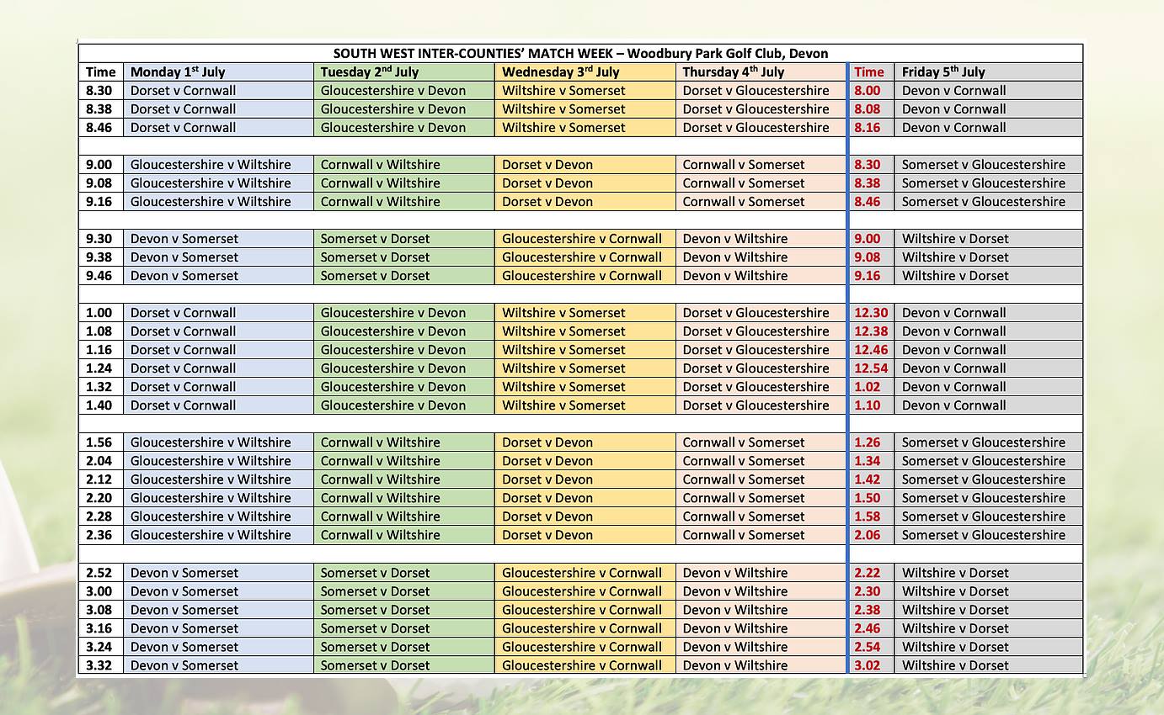Select Thursday's 'Cornwall v Somerset' in 2.36 row
Image resolution: width=1164 pixels, height=715 pixels.
coord(761,534)
